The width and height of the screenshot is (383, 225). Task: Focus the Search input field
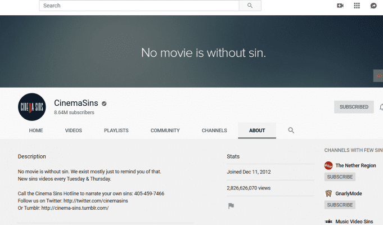(139, 6)
